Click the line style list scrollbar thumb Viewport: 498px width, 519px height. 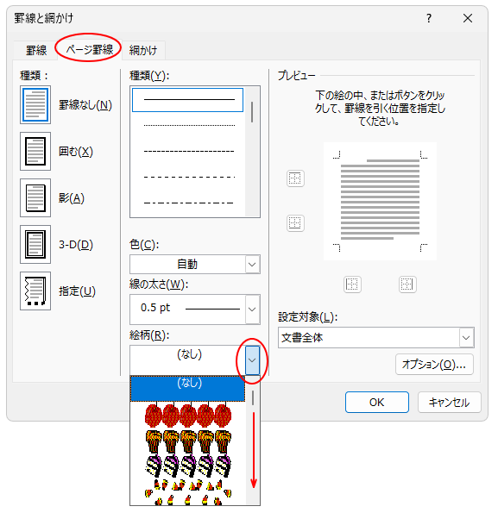coord(253,112)
